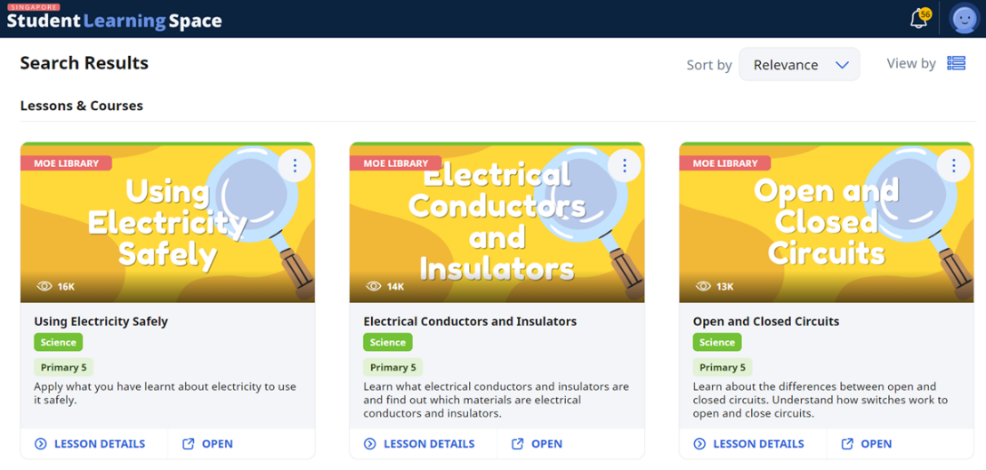Open three-dot menu on Electrical Conductors card

point(624,165)
